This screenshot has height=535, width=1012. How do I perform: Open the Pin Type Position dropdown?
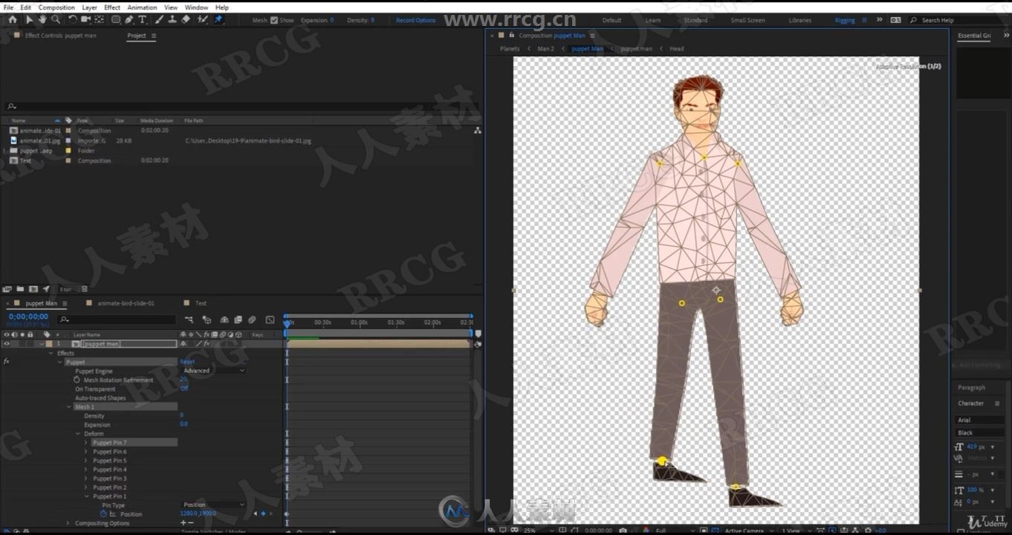[213, 505]
